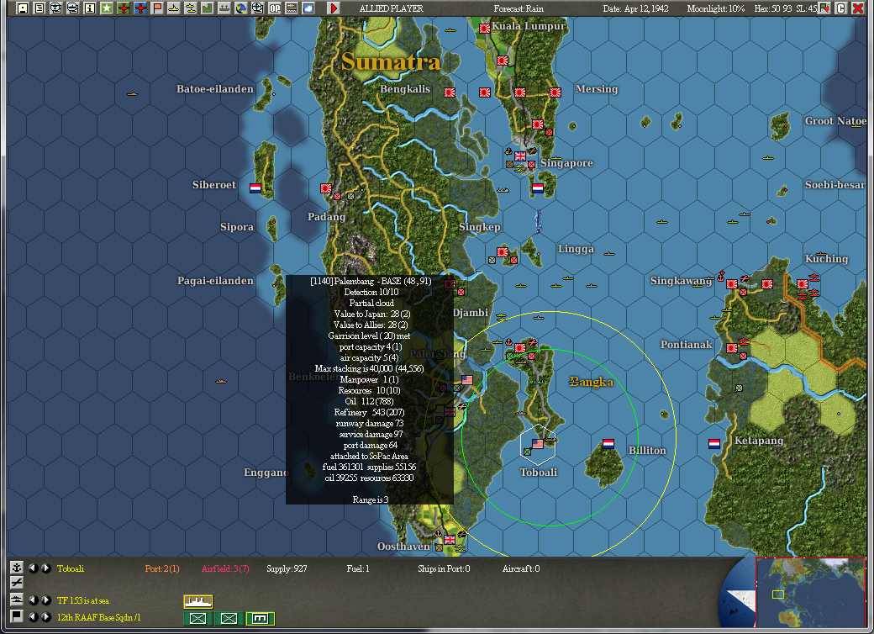Select the Dutch flag at Siberoet
This screenshot has height=634, width=874.
255,188
